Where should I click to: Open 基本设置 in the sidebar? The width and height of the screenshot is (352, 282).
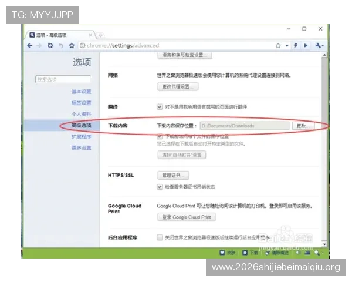pos(82,92)
